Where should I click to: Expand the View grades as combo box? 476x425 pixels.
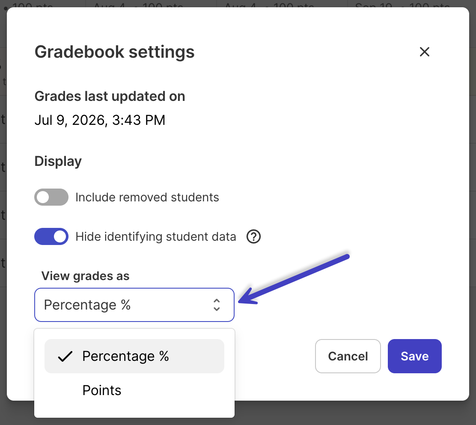click(134, 305)
